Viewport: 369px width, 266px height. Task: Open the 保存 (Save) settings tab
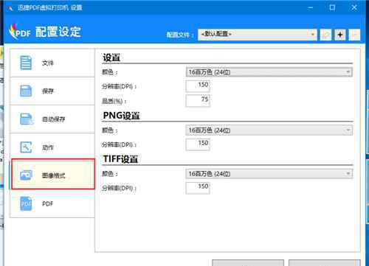click(52, 91)
